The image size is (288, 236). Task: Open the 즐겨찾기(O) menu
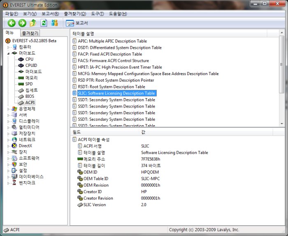[x=75, y=14]
